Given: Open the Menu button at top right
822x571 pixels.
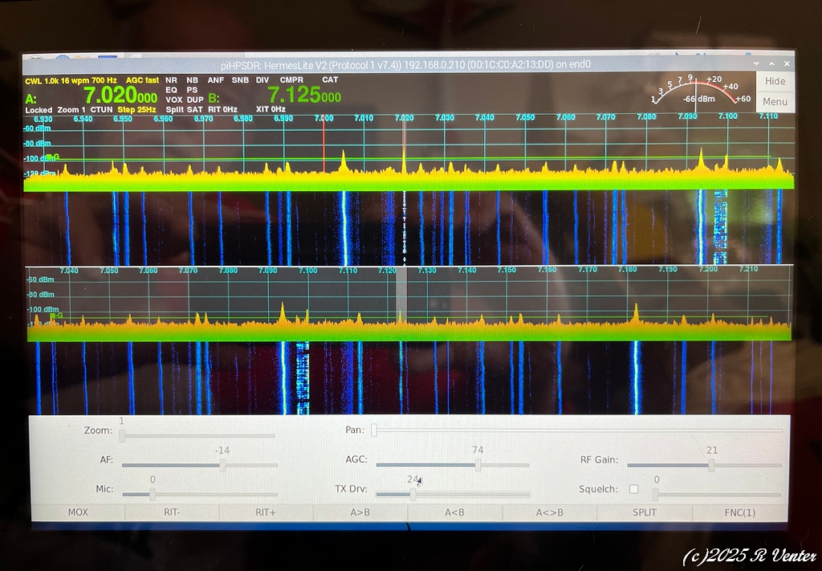Looking at the screenshot, I should (775, 102).
